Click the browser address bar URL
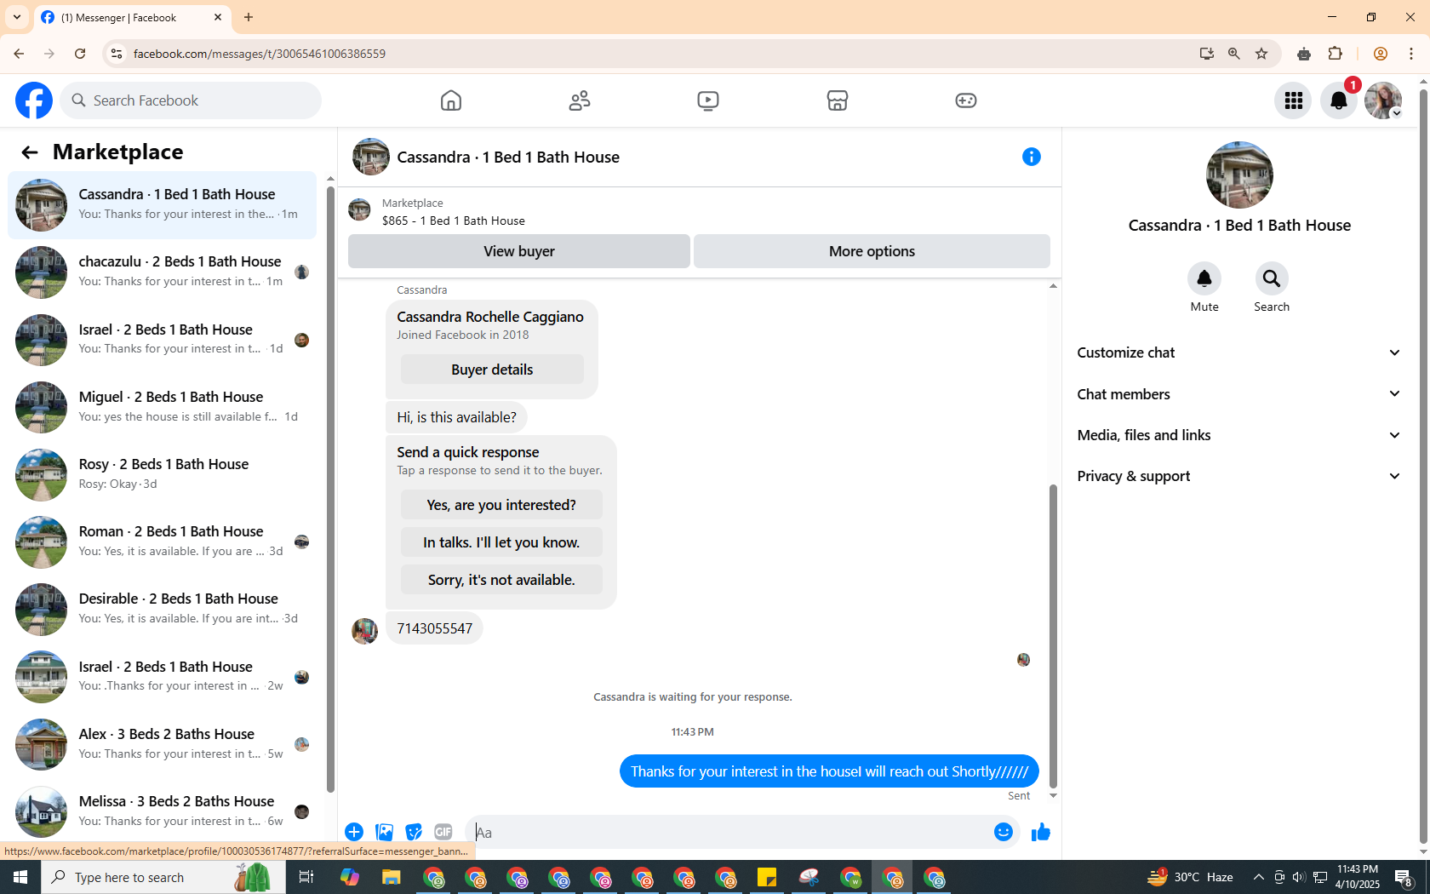 [x=260, y=54]
